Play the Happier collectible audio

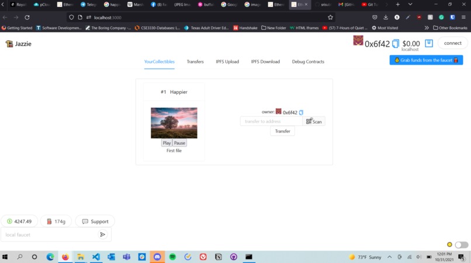click(167, 143)
